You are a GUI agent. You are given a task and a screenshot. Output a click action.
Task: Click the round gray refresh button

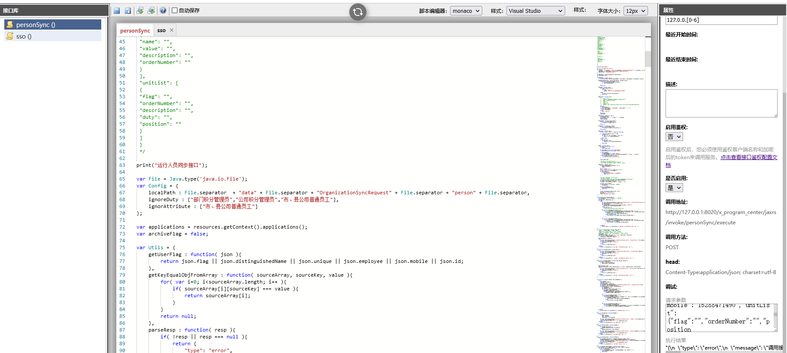pos(357,12)
